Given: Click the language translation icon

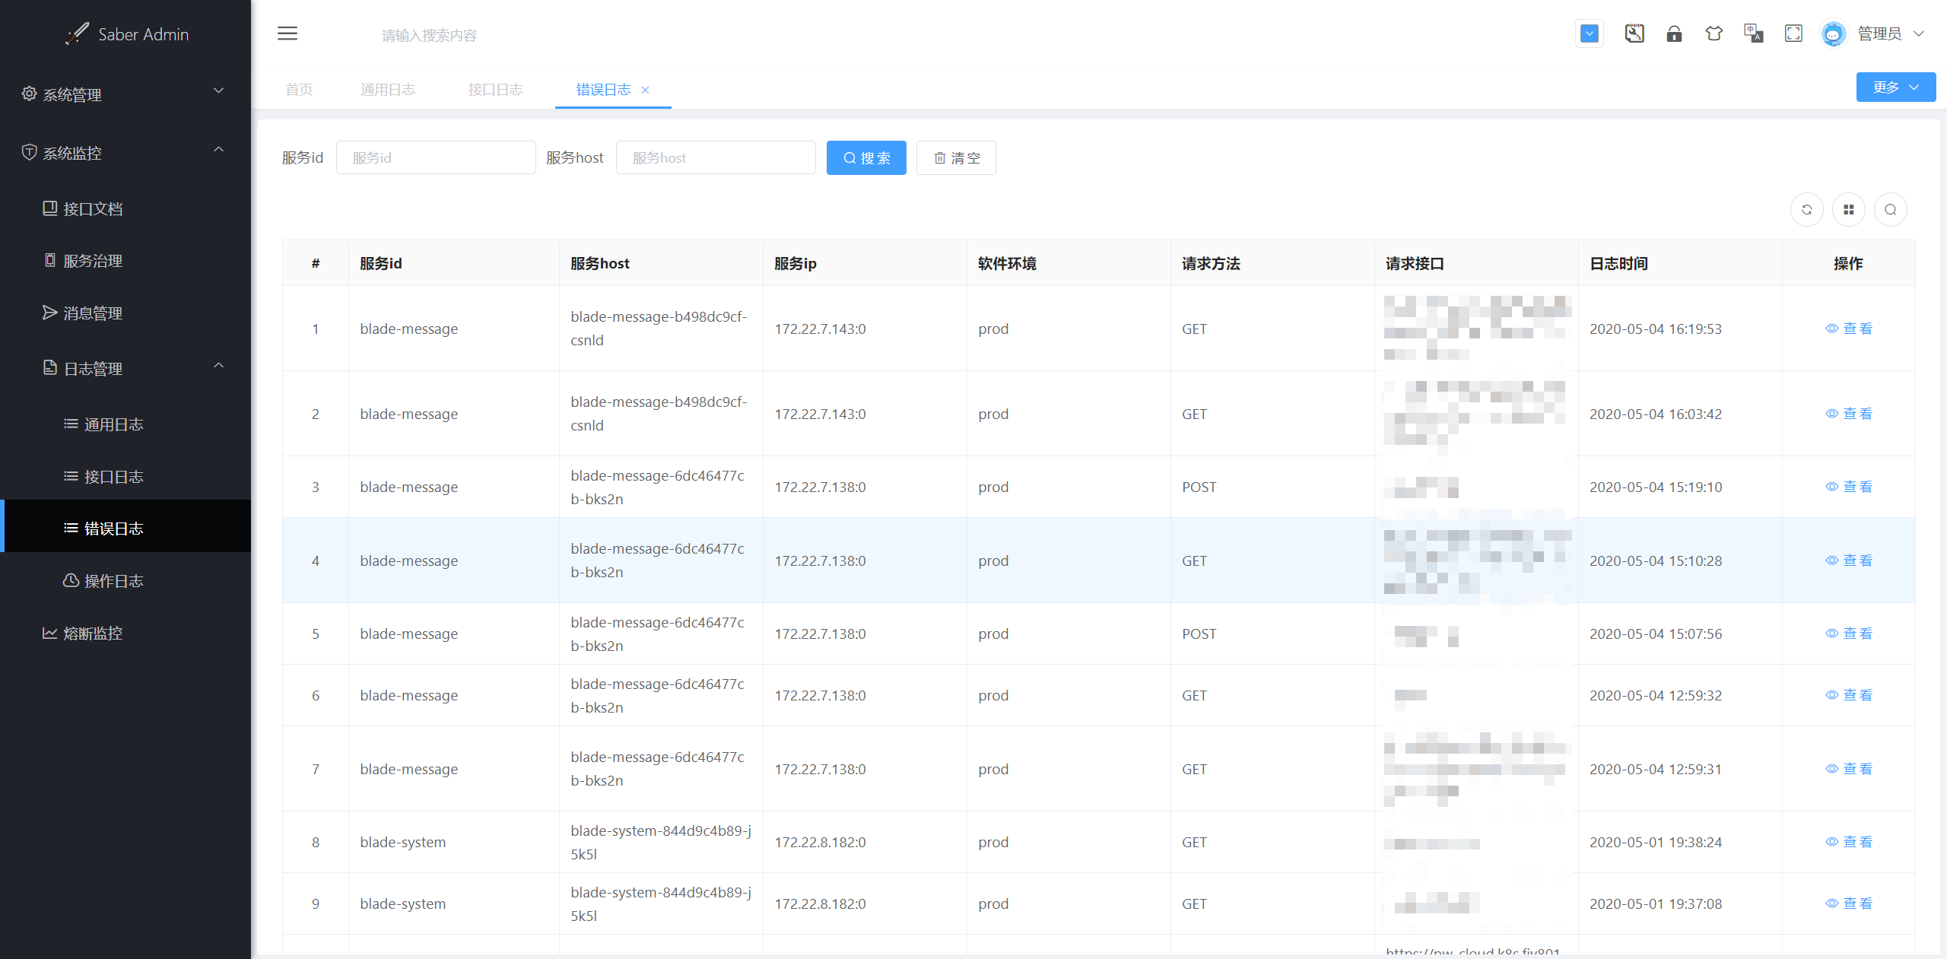Looking at the screenshot, I should [1753, 33].
